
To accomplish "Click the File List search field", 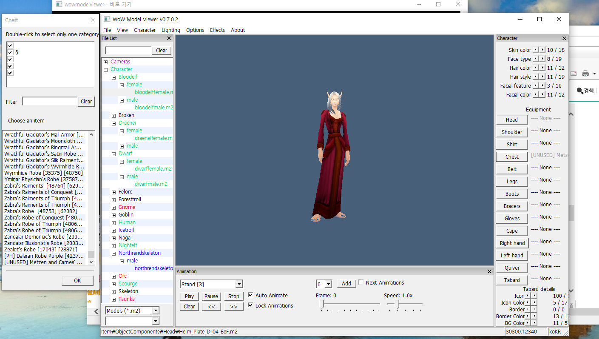I will tap(128, 50).
